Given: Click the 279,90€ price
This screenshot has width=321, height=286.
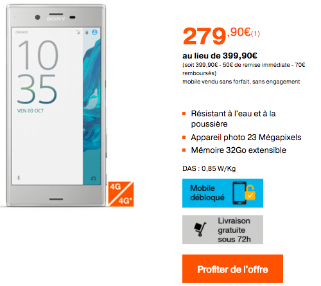Looking at the screenshot, I should tap(221, 36).
